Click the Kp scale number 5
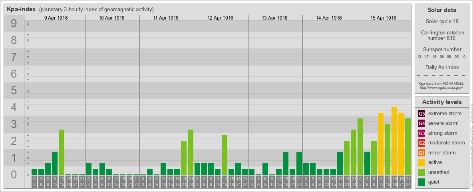 click(14, 90)
